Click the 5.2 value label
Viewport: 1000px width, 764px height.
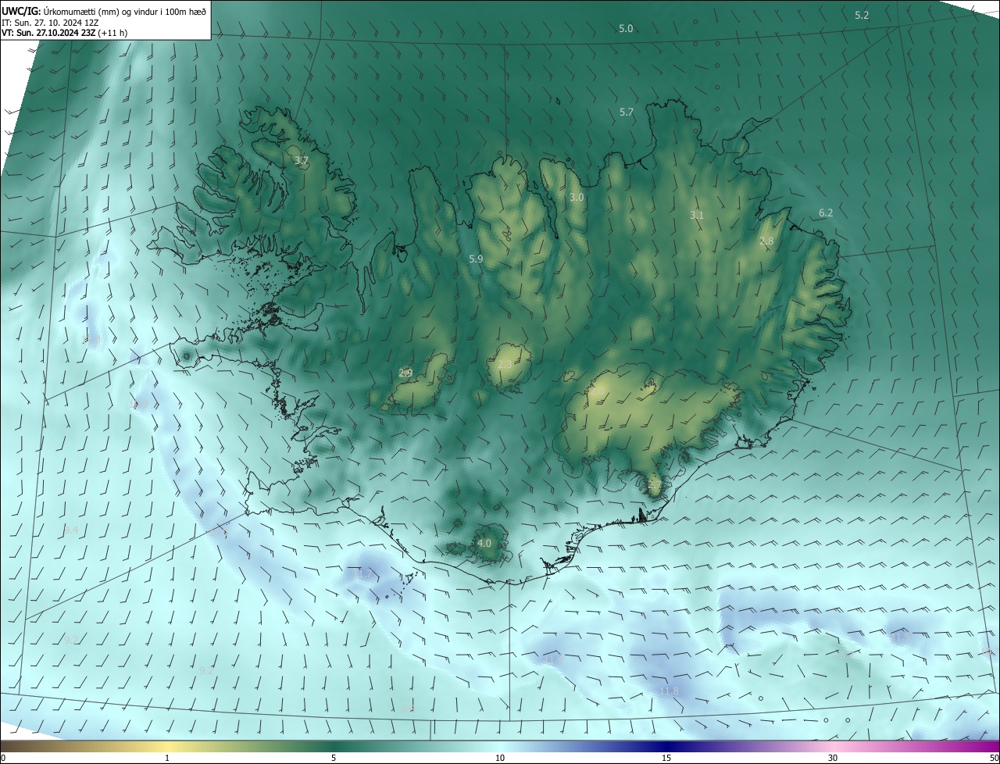(862, 16)
